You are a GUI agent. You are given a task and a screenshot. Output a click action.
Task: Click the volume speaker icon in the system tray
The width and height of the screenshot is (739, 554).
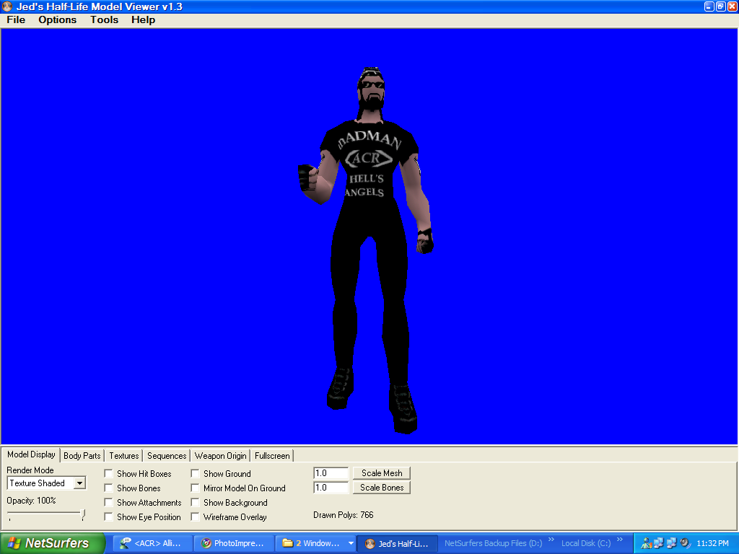(x=686, y=543)
